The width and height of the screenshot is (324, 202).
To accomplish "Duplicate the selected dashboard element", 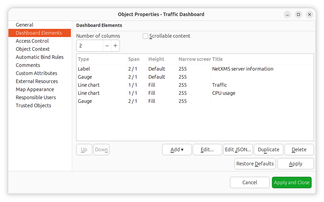I will [x=268, y=150].
